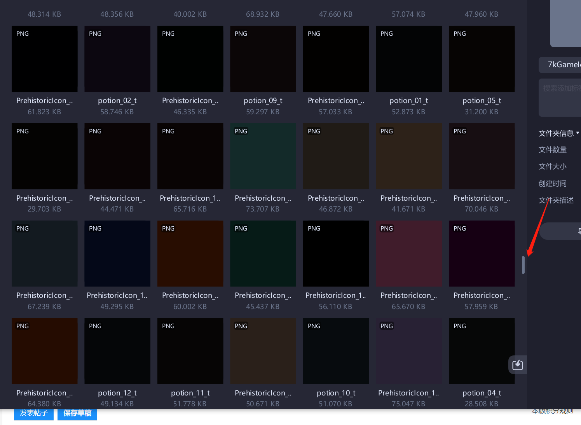
Task: Select the potion_10_t thumbnail
Action: (x=336, y=351)
